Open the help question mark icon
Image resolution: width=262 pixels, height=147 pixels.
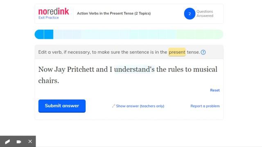click(x=203, y=52)
